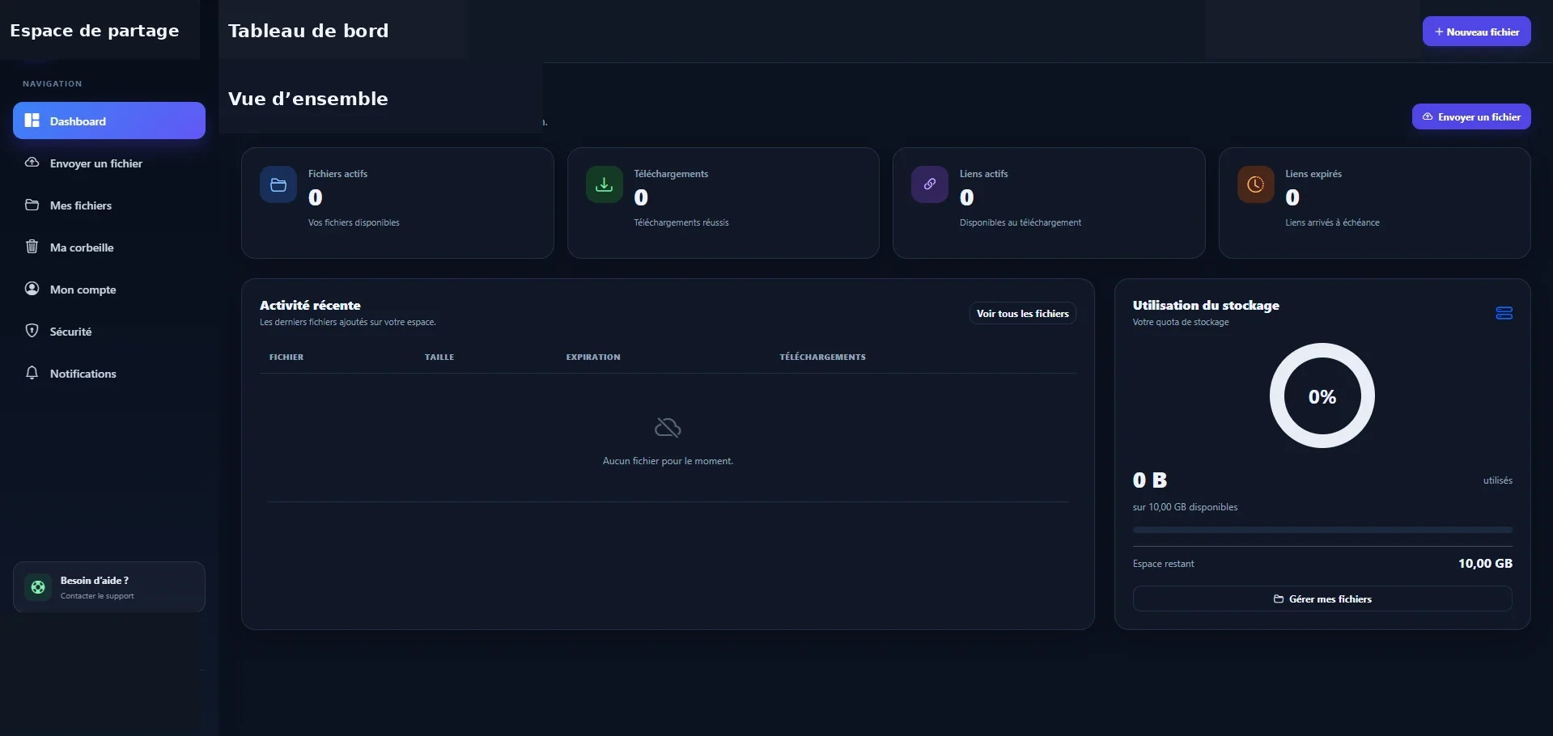Open Ma corbeille in the sidebar

coord(109,247)
